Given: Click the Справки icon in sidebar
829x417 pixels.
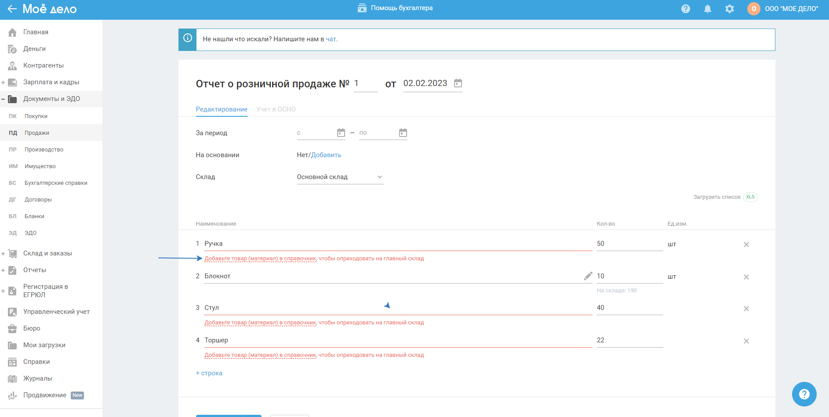Looking at the screenshot, I should click(12, 362).
